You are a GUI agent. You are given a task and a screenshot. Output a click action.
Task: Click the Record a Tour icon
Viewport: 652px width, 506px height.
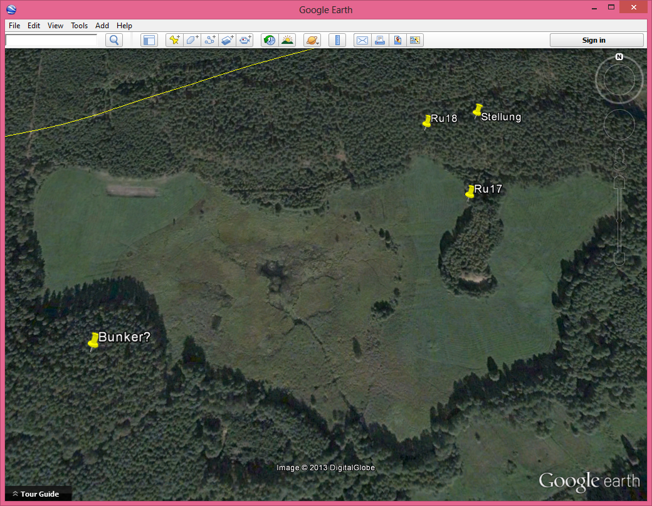pyautogui.click(x=245, y=40)
